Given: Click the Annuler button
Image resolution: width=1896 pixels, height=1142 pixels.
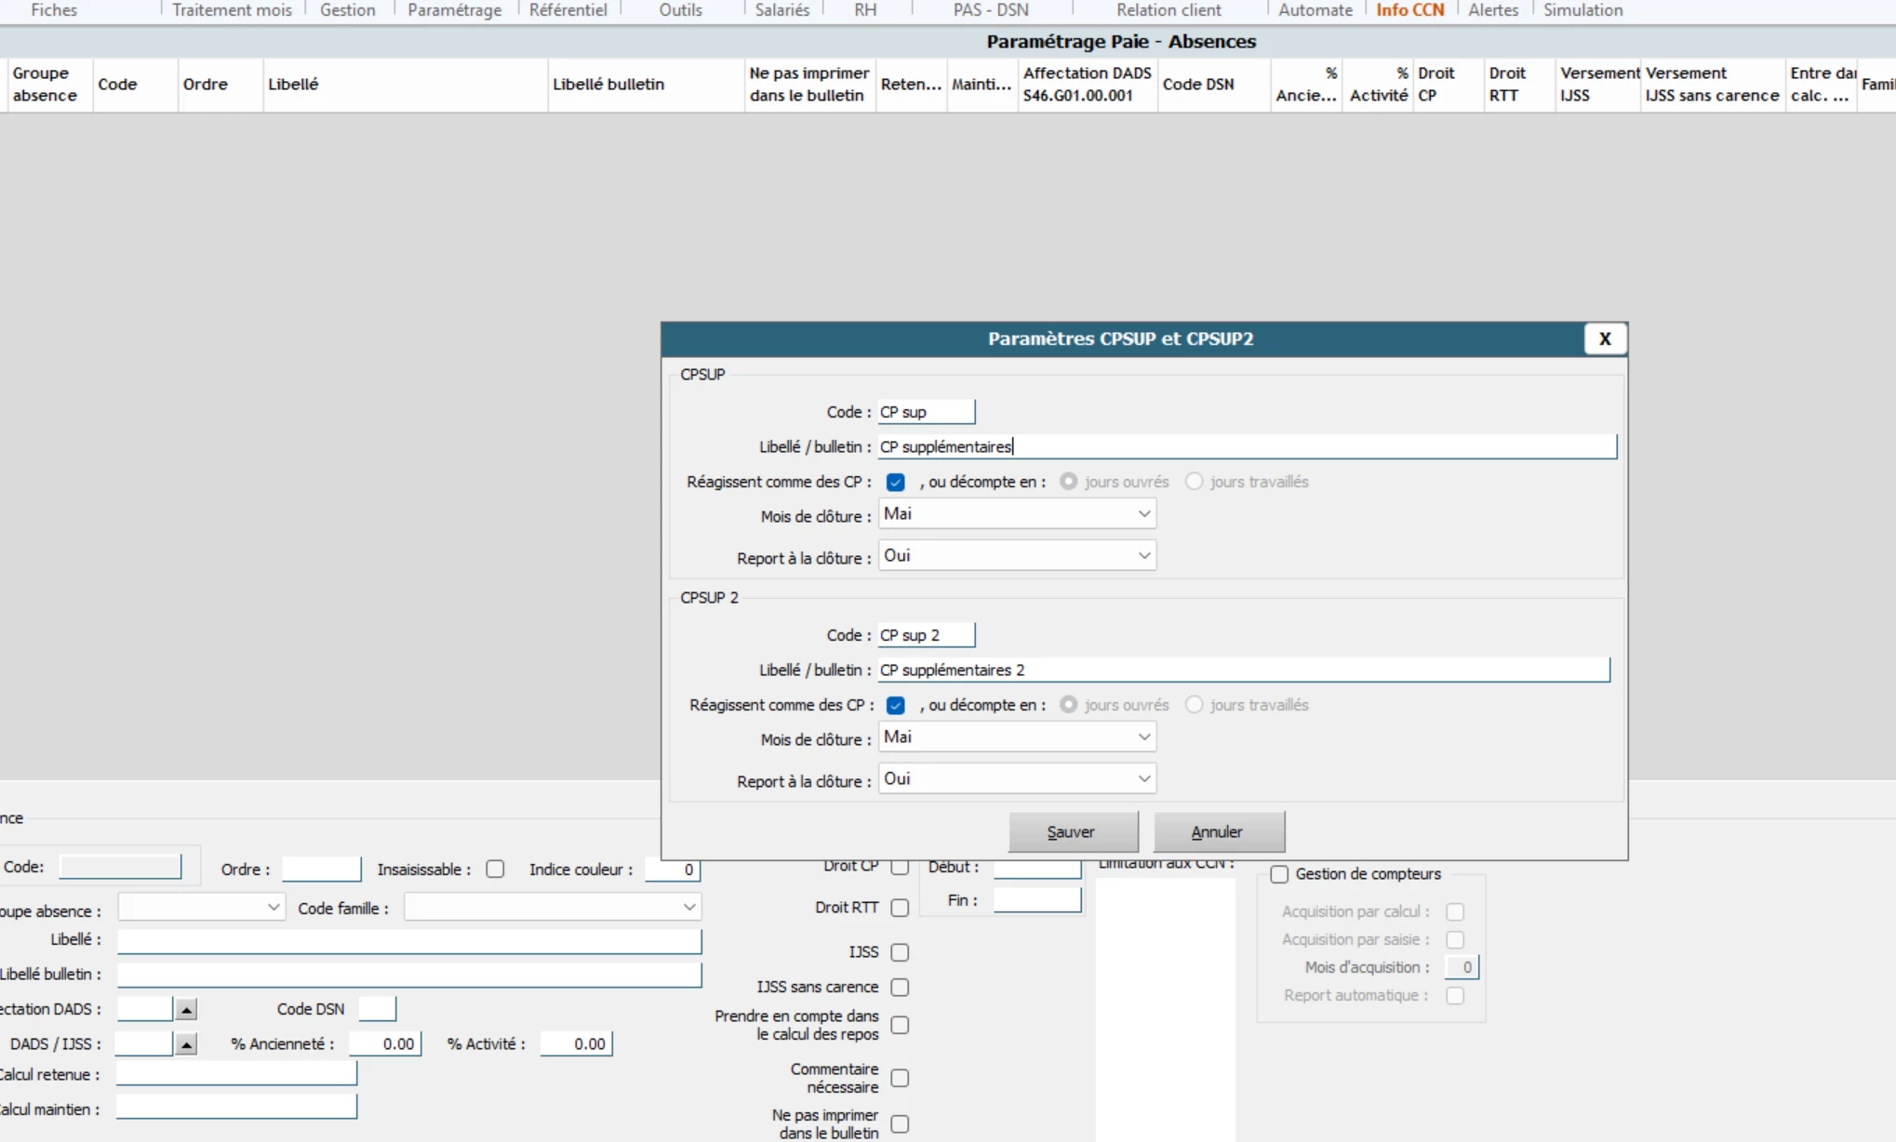Looking at the screenshot, I should click(1218, 831).
